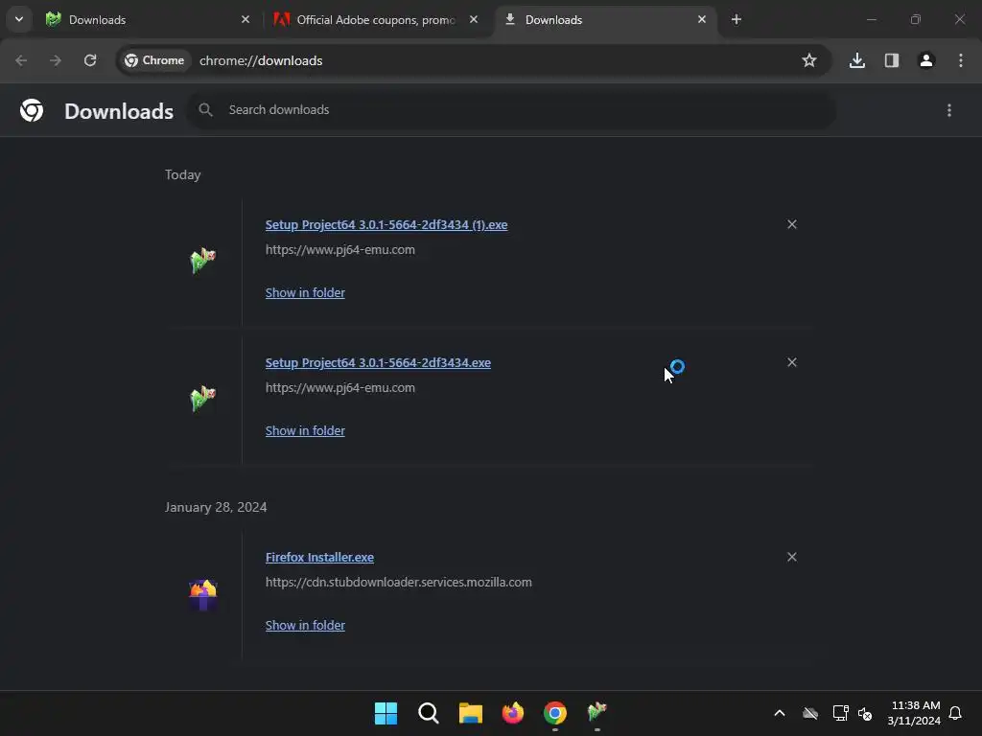Open a new tab with plus button
982x736 pixels.
click(x=736, y=19)
